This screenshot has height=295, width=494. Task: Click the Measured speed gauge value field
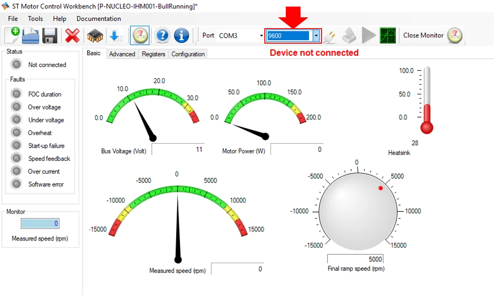tap(238, 269)
